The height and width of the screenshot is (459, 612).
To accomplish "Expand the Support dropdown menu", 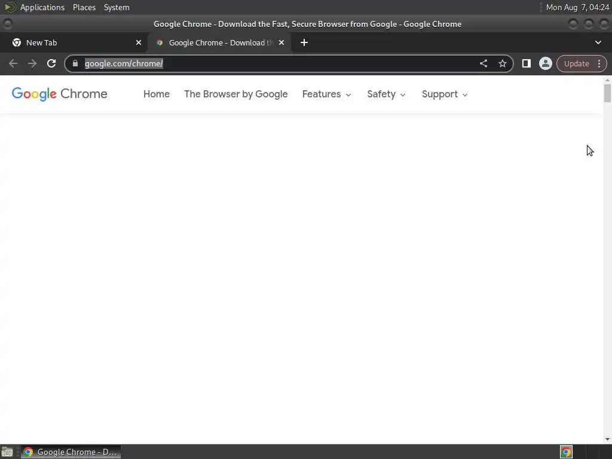I will click(x=445, y=94).
